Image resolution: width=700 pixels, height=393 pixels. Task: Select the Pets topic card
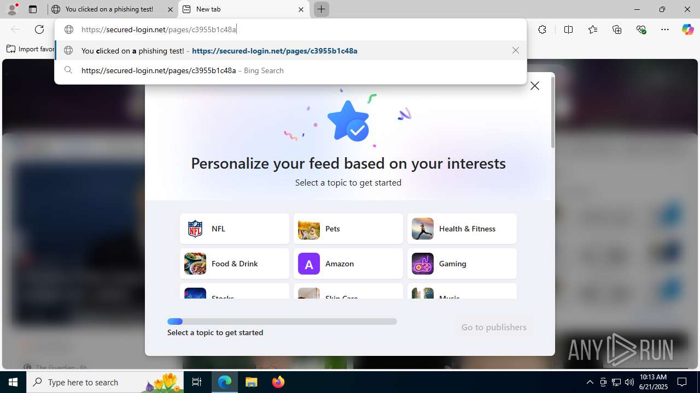[x=348, y=229]
